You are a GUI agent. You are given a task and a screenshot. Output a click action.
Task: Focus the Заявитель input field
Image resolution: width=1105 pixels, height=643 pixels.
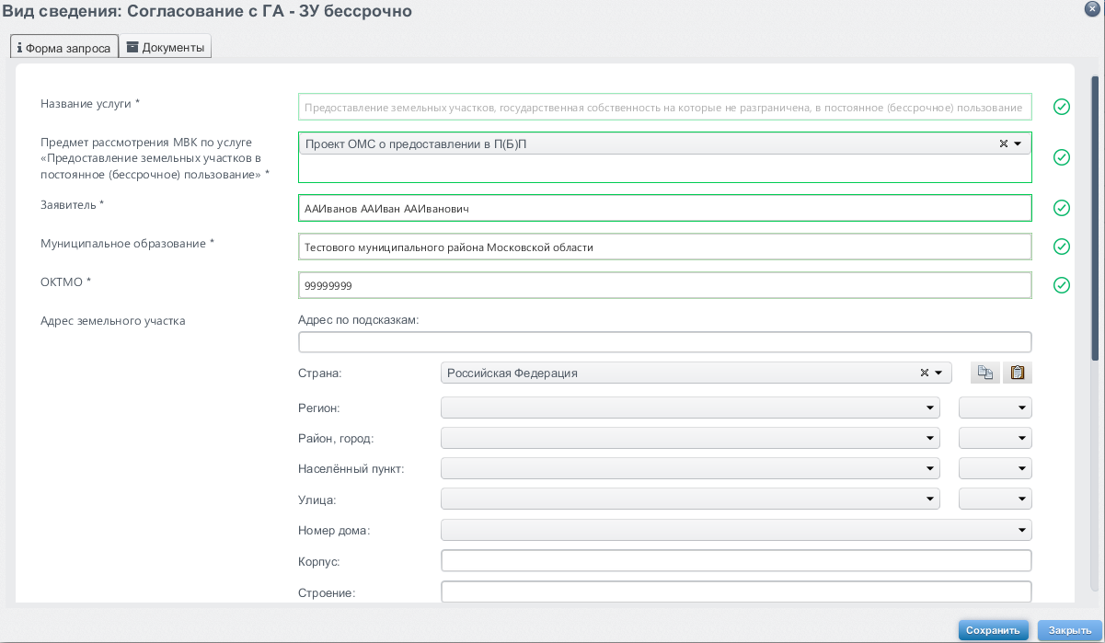[x=665, y=209]
